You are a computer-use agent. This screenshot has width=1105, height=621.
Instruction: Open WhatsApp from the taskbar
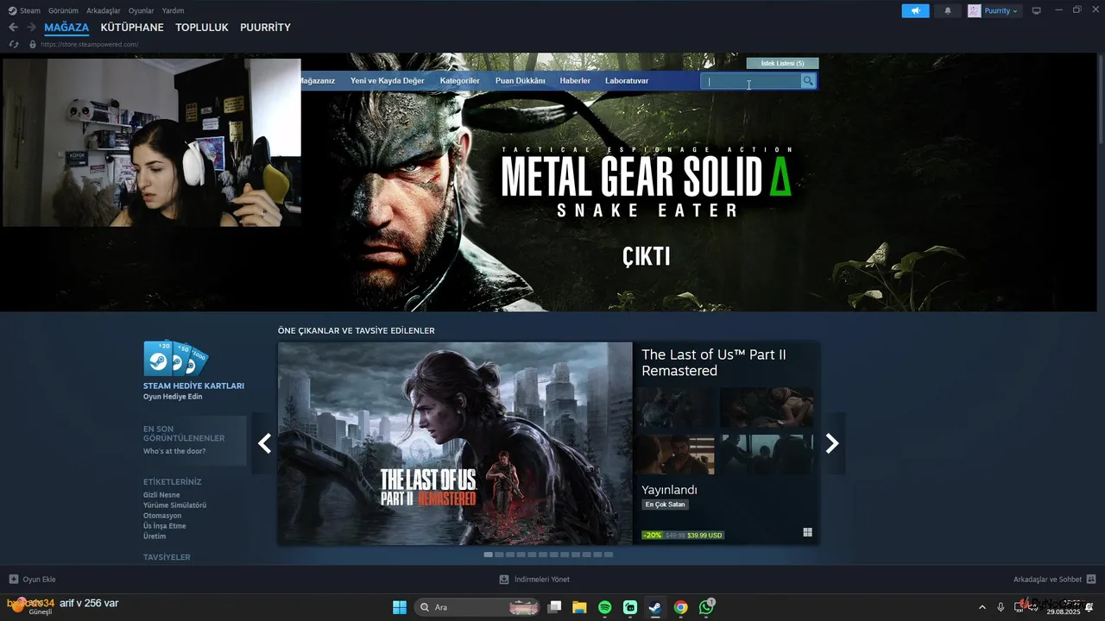pyautogui.click(x=706, y=607)
